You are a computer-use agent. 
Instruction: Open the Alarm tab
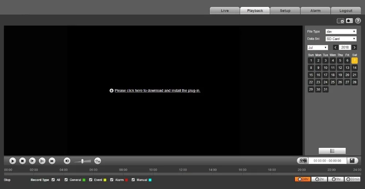315,11
